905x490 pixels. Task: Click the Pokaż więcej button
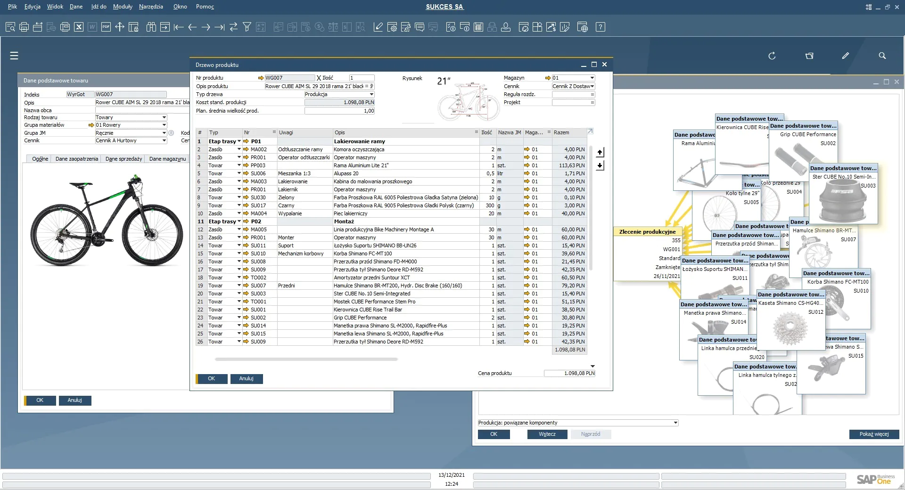(x=873, y=434)
